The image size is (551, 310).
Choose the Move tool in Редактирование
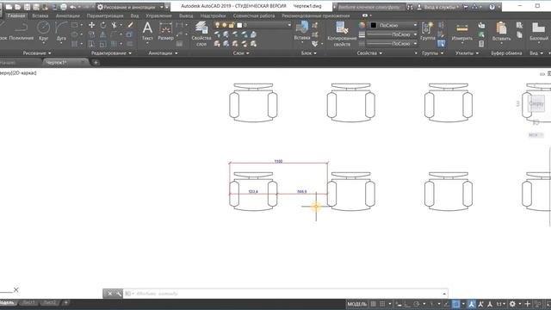click(92, 25)
